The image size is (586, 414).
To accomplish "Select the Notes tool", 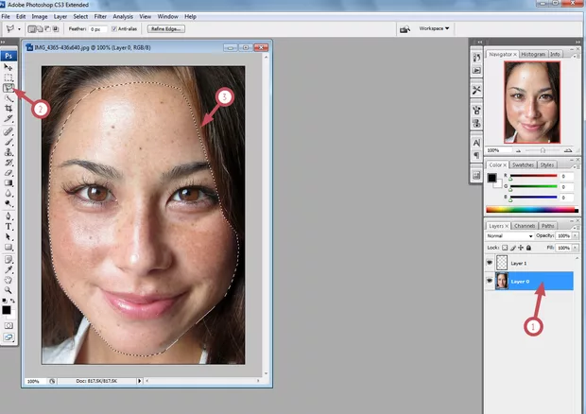I will 9,259.
